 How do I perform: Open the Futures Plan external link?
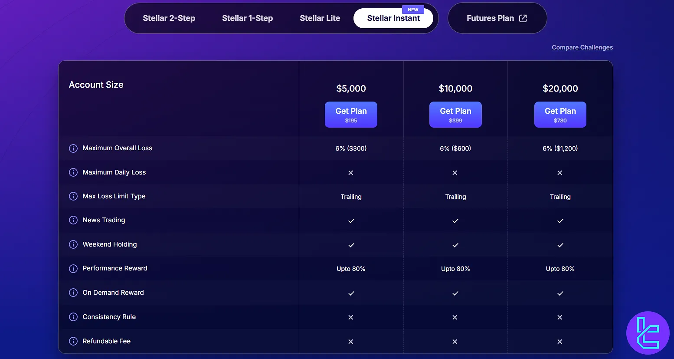[x=497, y=18]
